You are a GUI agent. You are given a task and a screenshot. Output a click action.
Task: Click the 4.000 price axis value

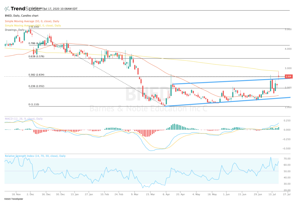point(288,49)
